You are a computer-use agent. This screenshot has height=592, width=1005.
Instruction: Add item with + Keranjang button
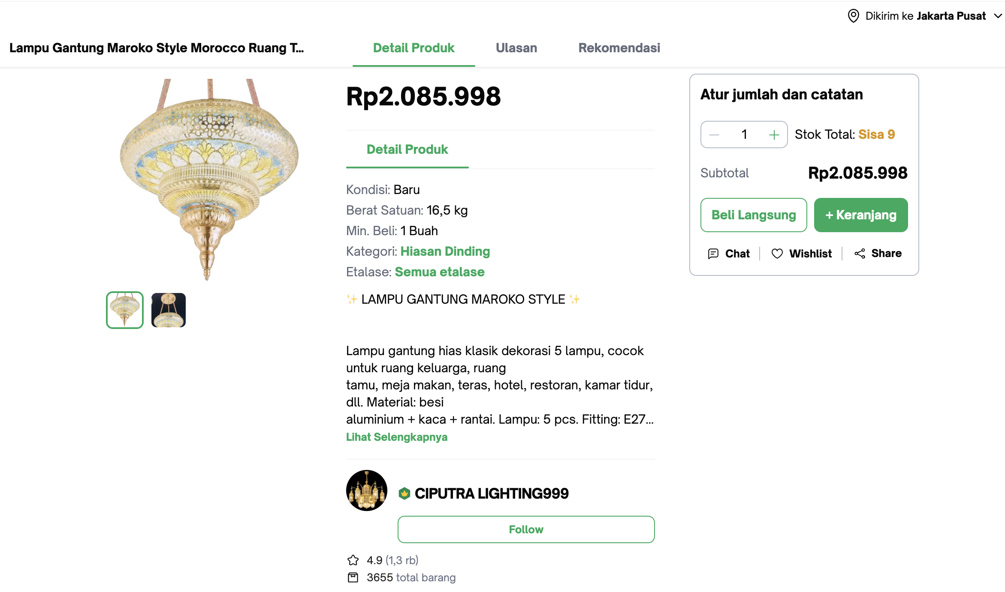pyautogui.click(x=861, y=215)
